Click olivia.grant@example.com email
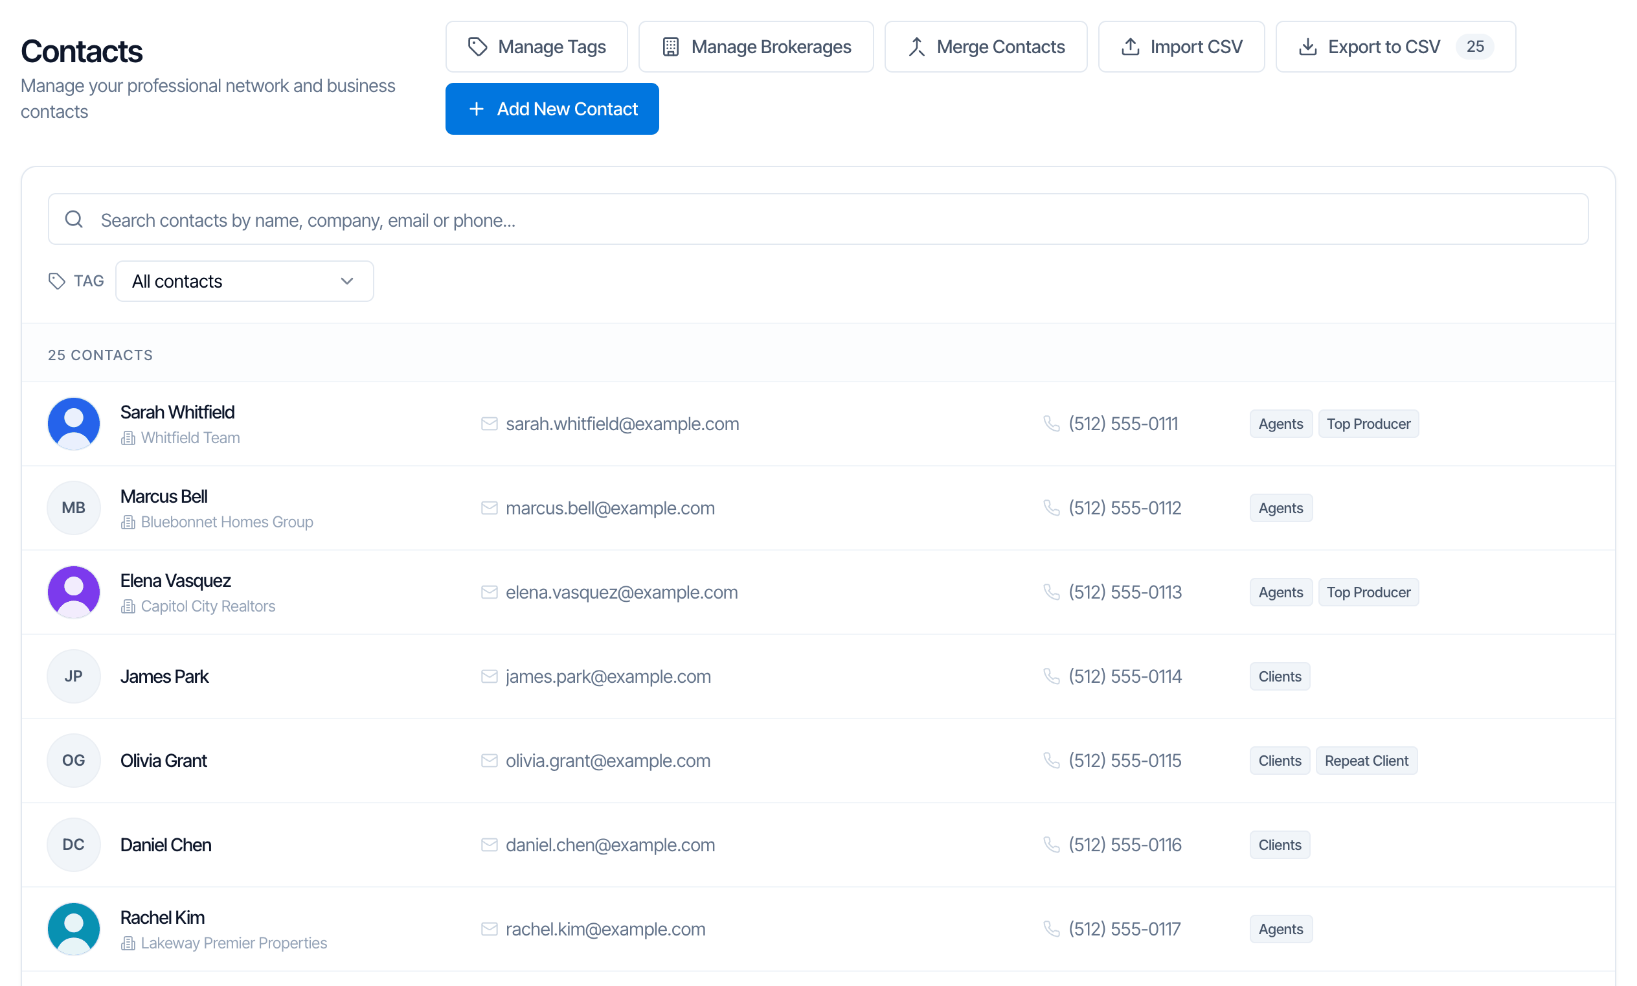1637x986 pixels. click(x=607, y=760)
